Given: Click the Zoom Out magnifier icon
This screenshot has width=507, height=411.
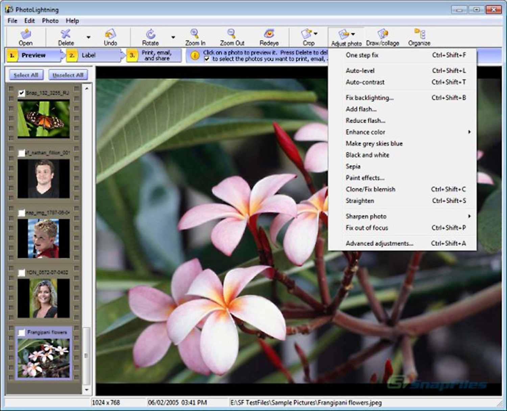Looking at the screenshot, I should pos(232,34).
